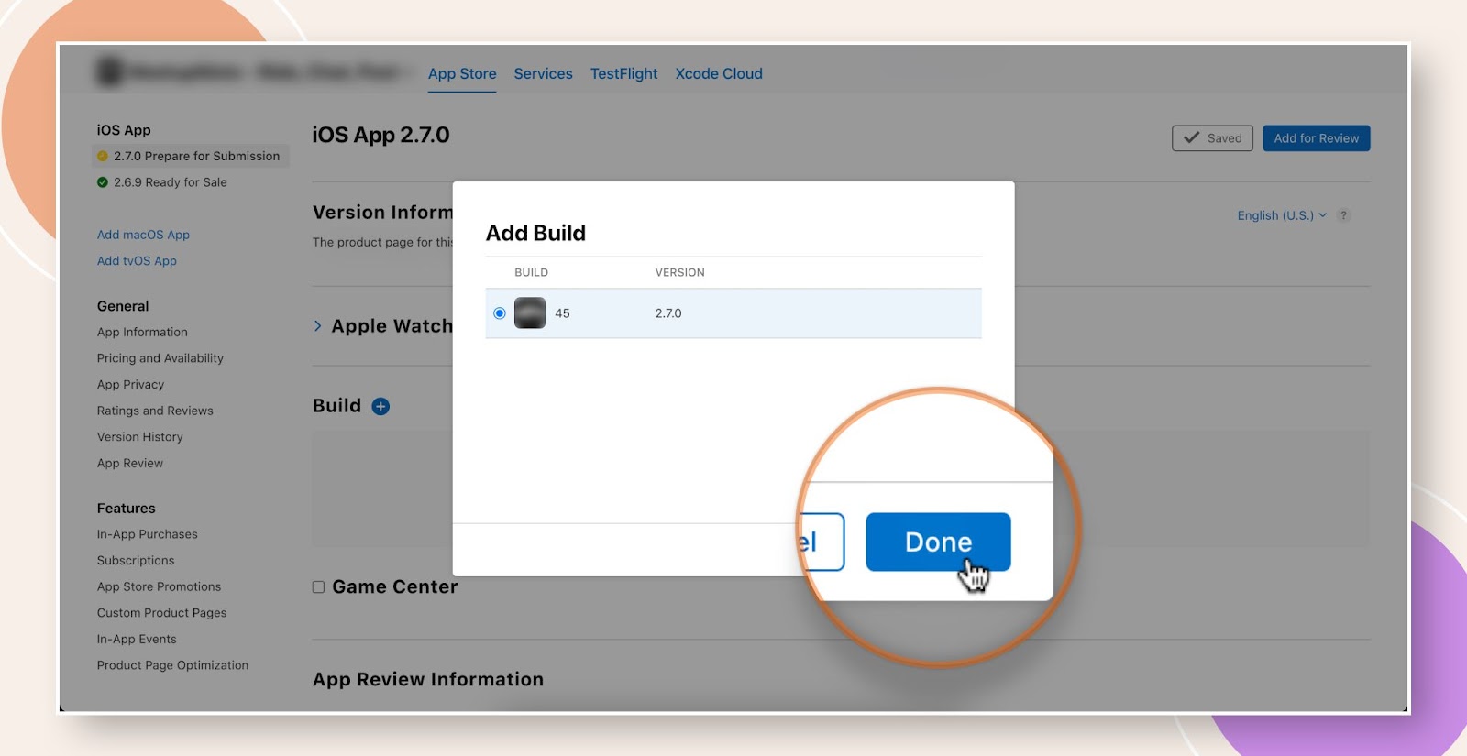The width and height of the screenshot is (1467, 756).
Task: Click the blue plus icon next to Build
Action: point(381,406)
